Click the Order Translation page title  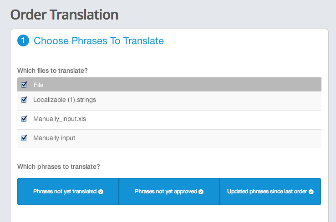coord(64,15)
